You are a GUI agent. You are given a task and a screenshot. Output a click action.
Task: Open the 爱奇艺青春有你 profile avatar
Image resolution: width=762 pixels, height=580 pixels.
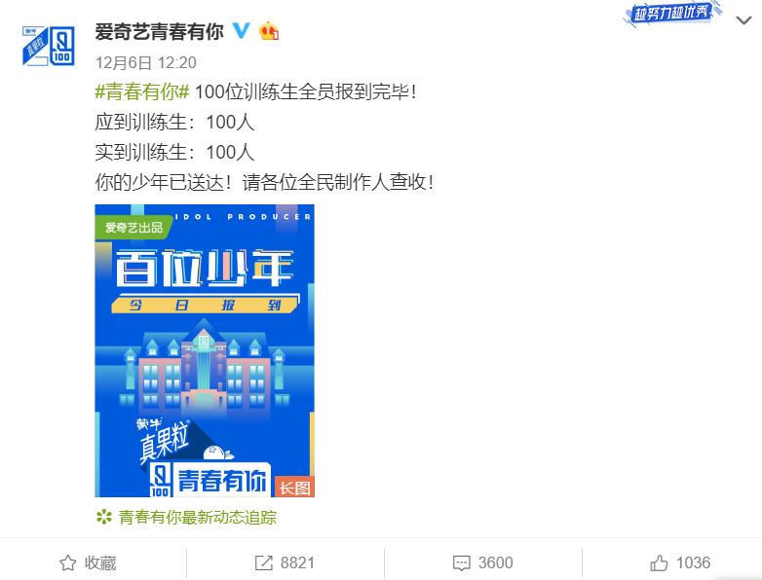click(48, 46)
